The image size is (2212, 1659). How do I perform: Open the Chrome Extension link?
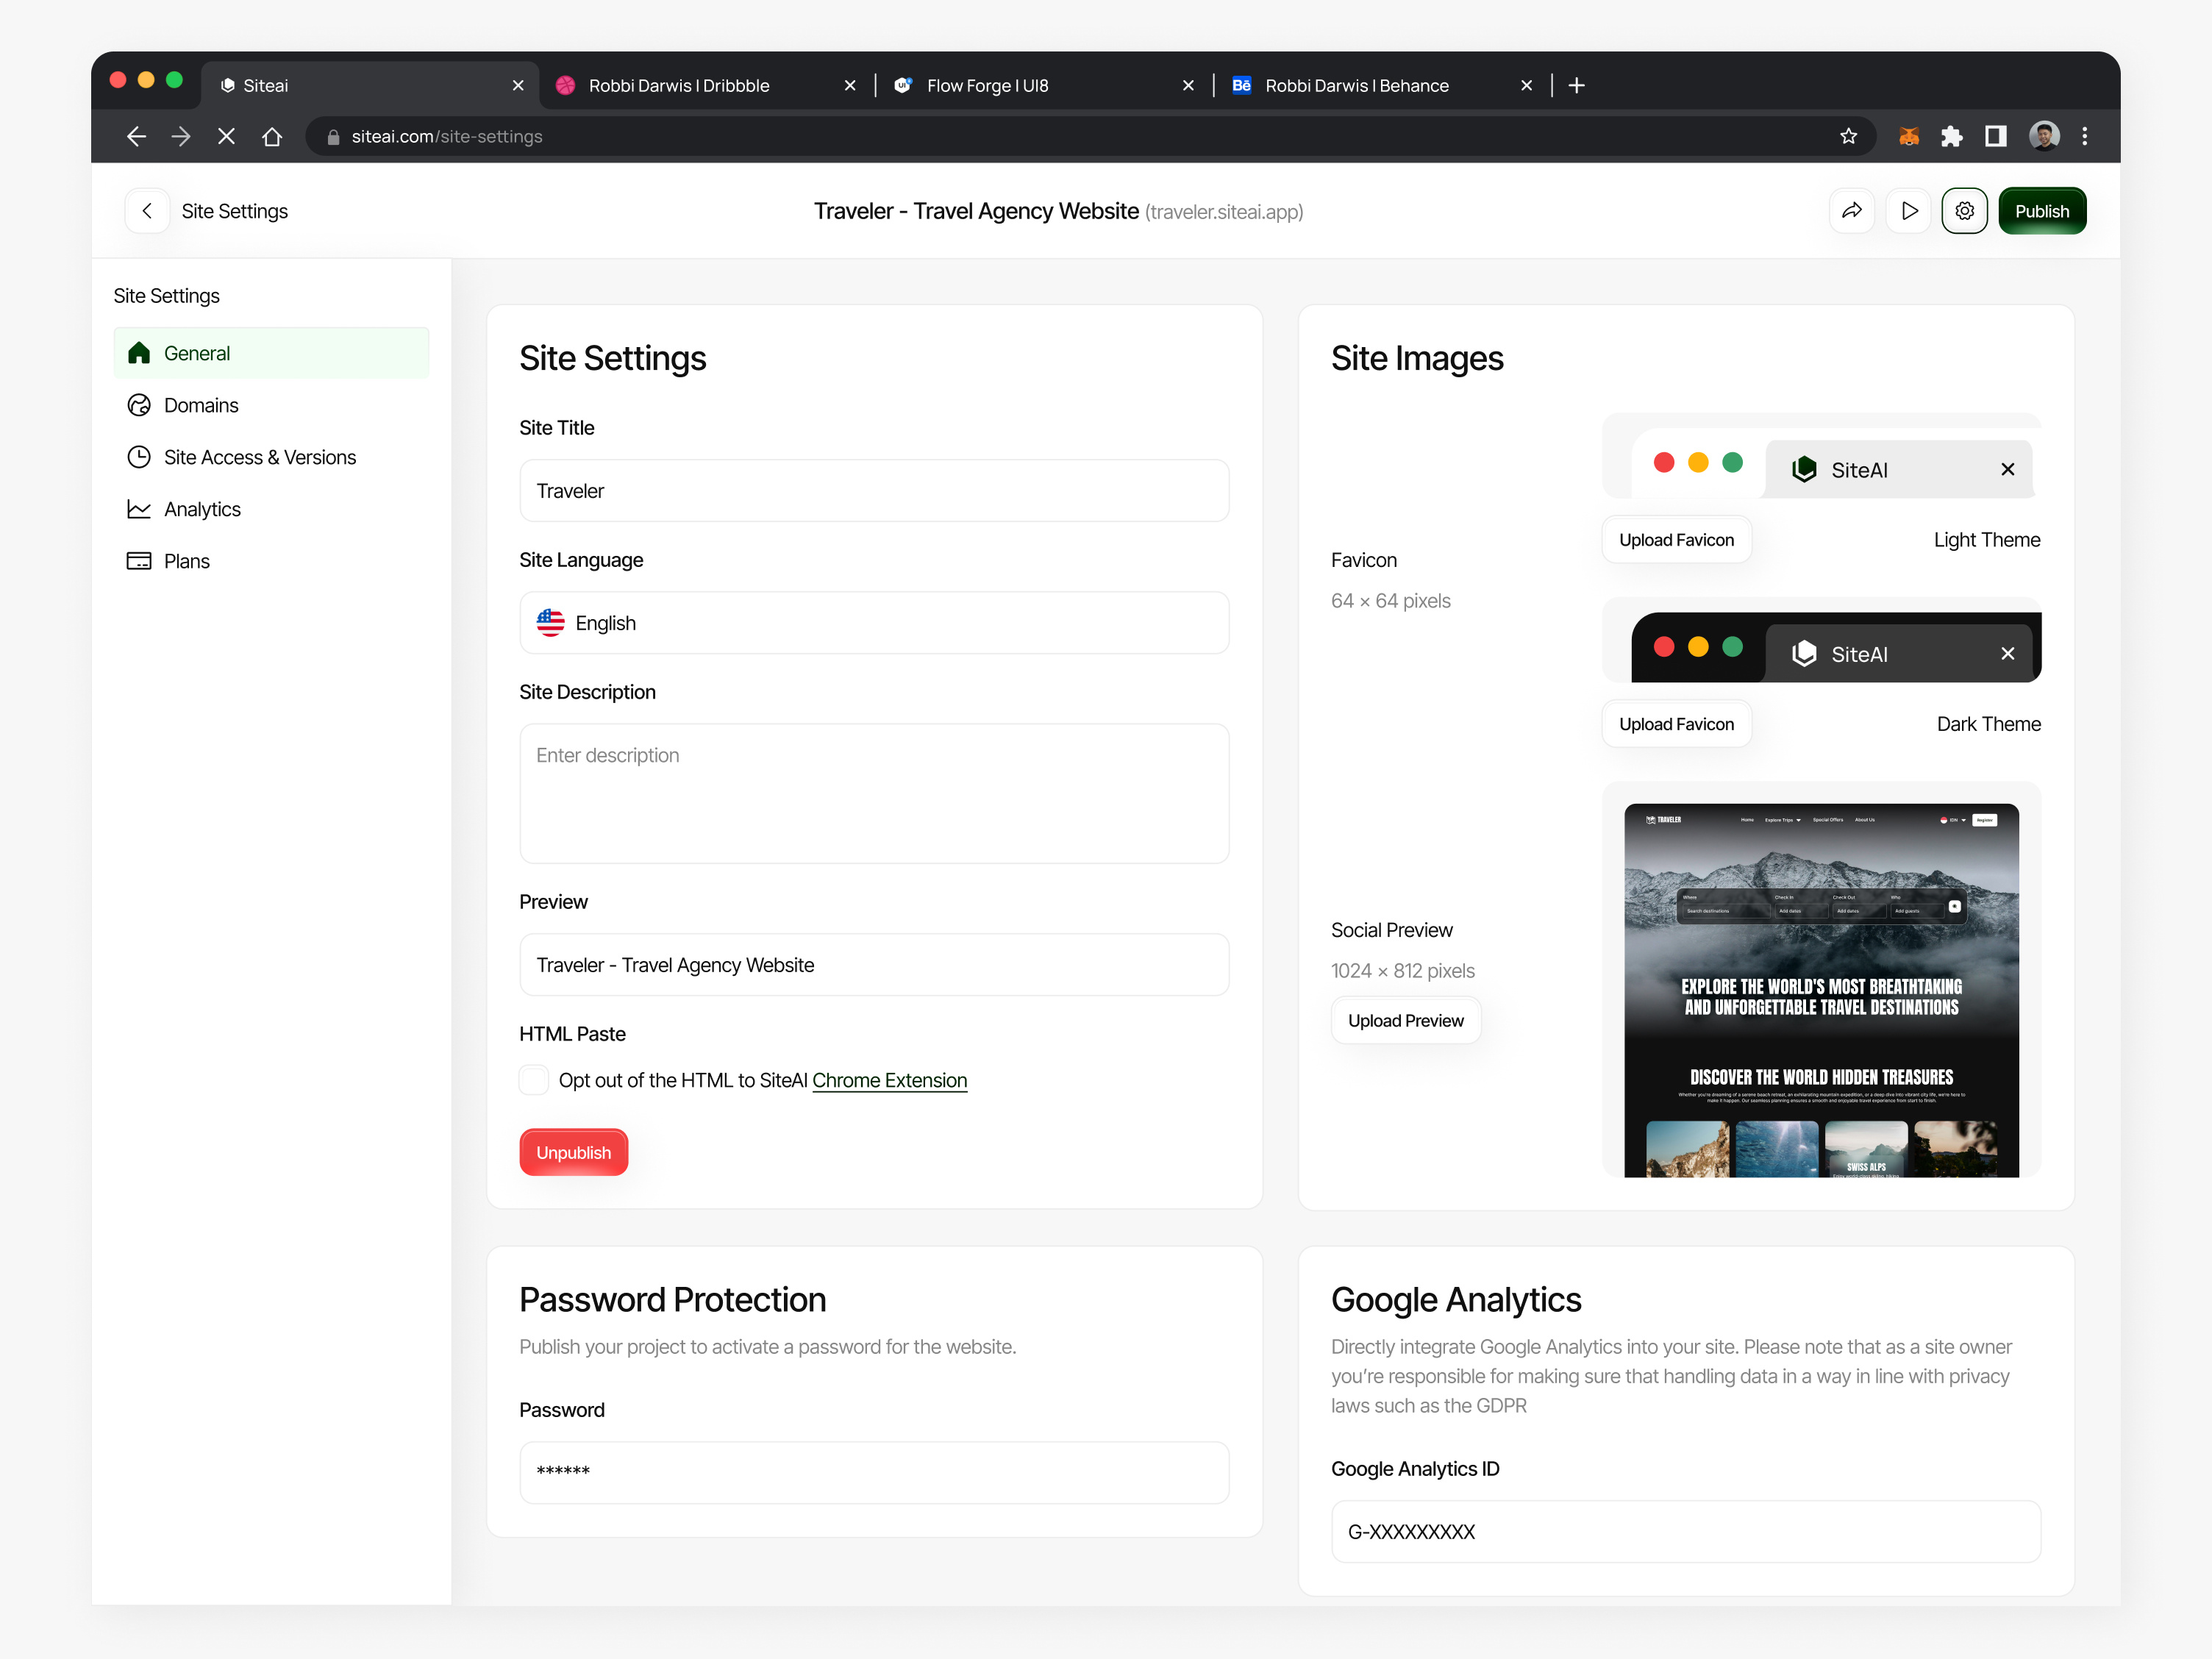pyautogui.click(x=889, y=1080)
